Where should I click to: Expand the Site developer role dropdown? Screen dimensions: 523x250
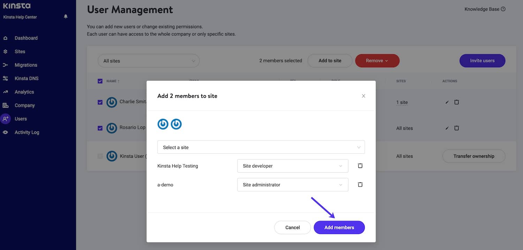point(293,166)
